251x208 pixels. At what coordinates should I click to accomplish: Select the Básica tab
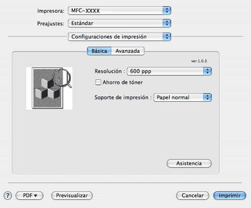pos(99,51)
